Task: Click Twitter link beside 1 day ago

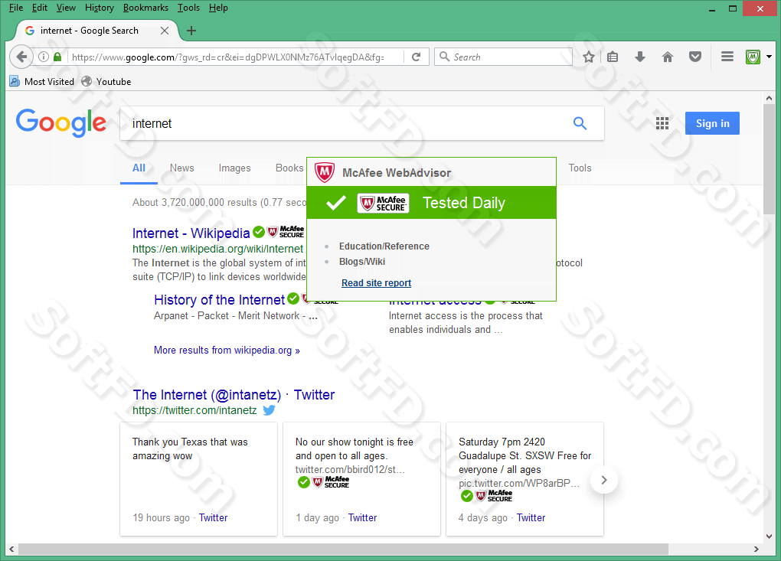Action: [362, 517]
